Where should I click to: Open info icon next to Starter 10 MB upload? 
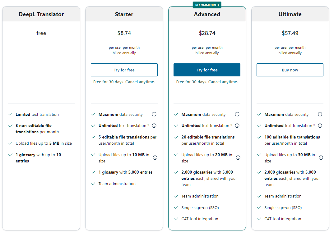[x=155, y=158]
